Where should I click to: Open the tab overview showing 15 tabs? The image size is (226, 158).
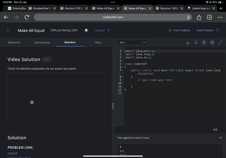coord(209,17)
